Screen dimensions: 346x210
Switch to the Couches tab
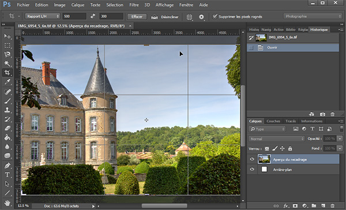tap(273, 121)
